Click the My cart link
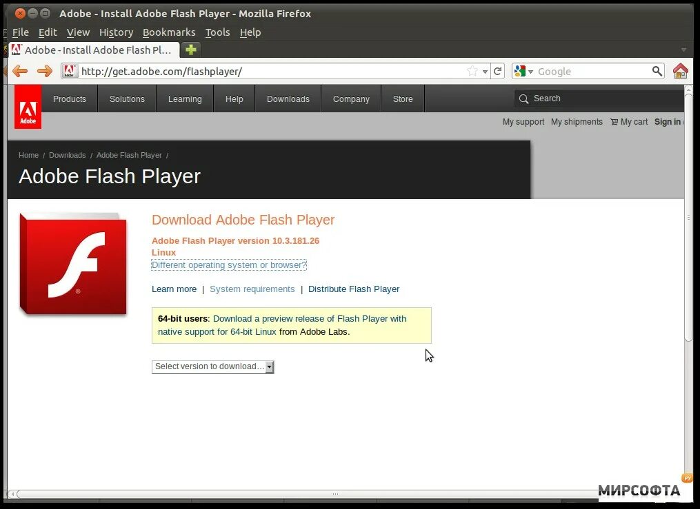 [634, 122]
